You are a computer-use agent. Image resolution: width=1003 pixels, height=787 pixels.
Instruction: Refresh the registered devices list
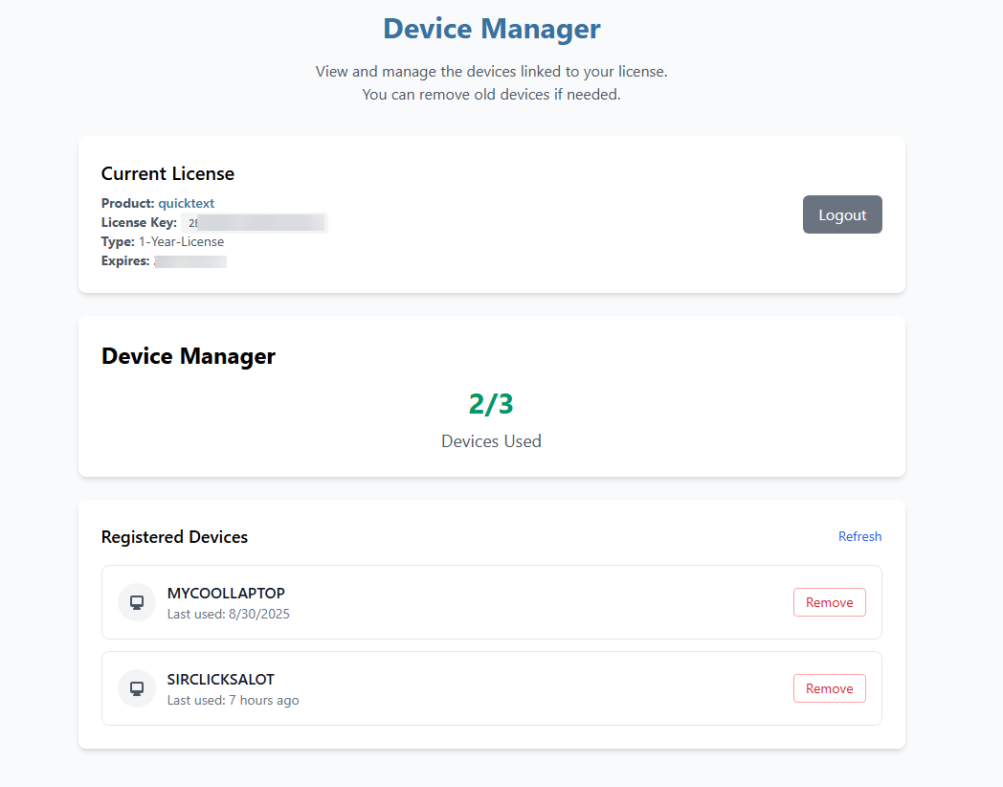pos(859,536)
